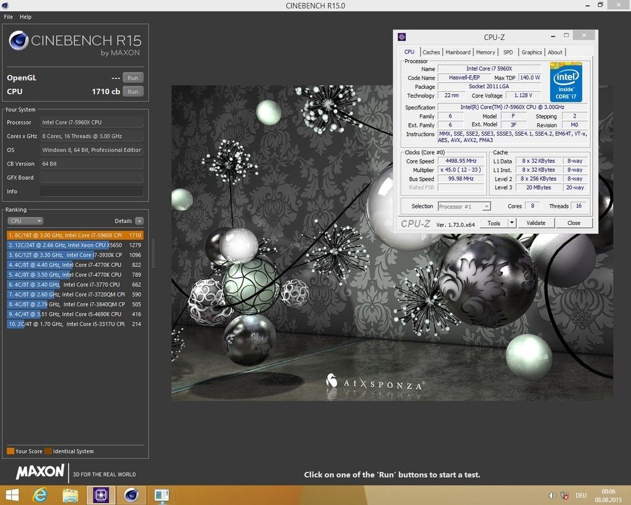
Task: Click the Level 3 cache value 20 MBytes
Action: point(539,187)
